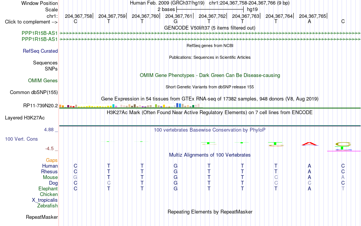Click the H3K27Ac Mark ENCODE track title
The width and height of the screenshot is (361, 226).
pyautogui.click(x=210, y=113)
